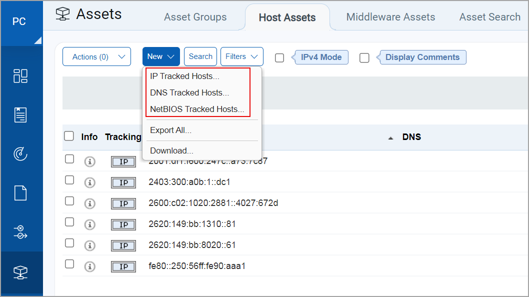The image size is (529, 297).
Task: Open the Reports page icon in sidebar
Action: coord(20,193)
